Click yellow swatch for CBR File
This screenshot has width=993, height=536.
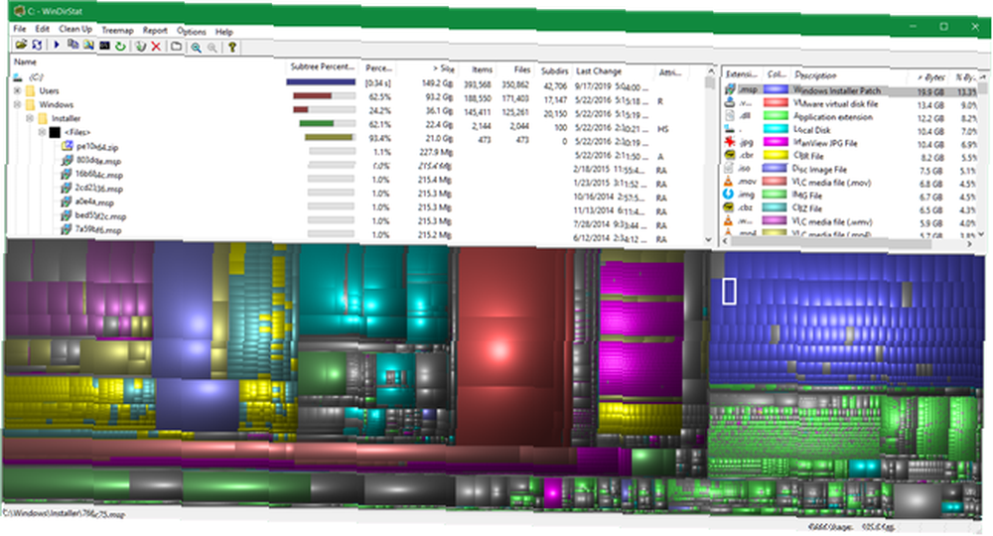[776, 156]
